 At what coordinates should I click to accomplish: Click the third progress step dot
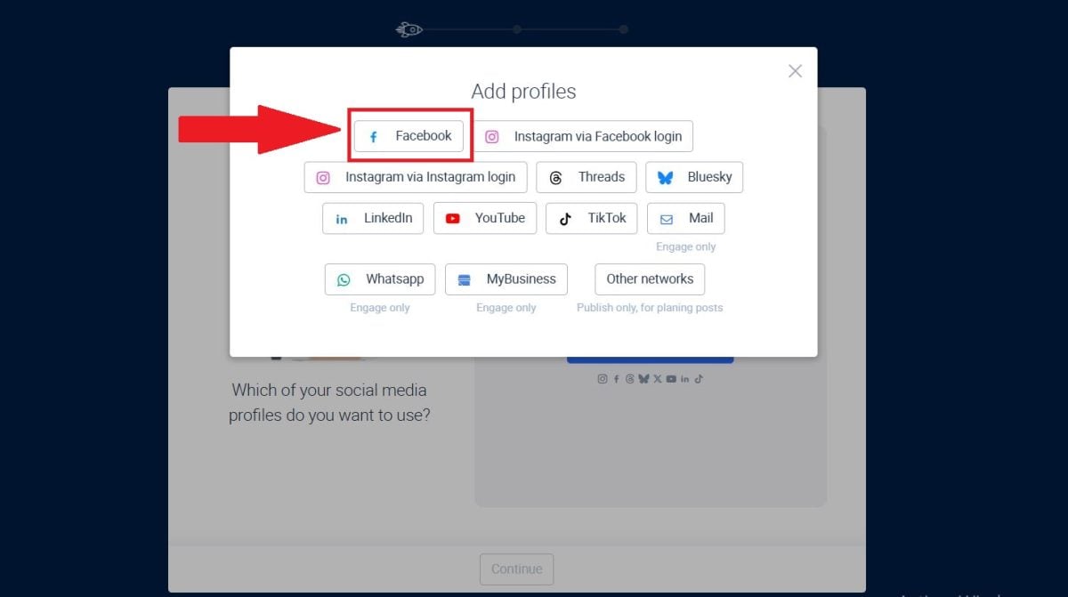pos(623,29)
